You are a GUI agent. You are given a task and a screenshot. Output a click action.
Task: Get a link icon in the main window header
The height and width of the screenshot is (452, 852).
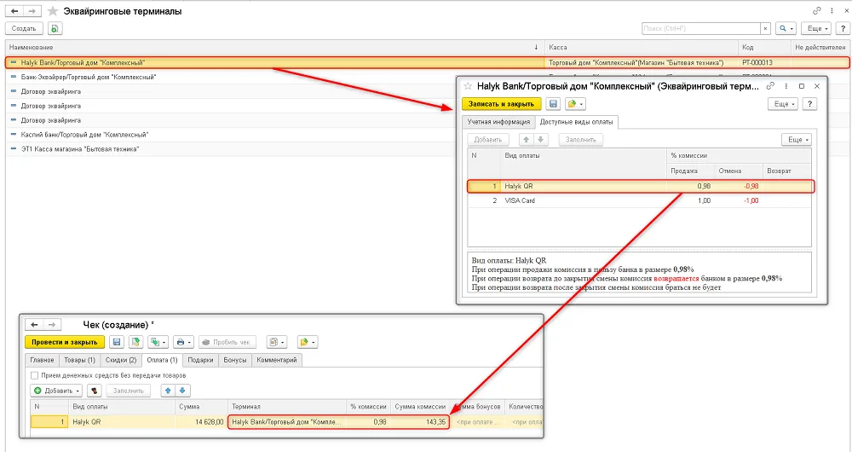(x=817, y=11)
